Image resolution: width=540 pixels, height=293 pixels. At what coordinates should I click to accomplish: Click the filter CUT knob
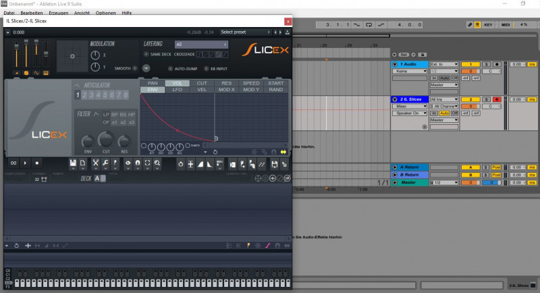click(x=105, y=139)
